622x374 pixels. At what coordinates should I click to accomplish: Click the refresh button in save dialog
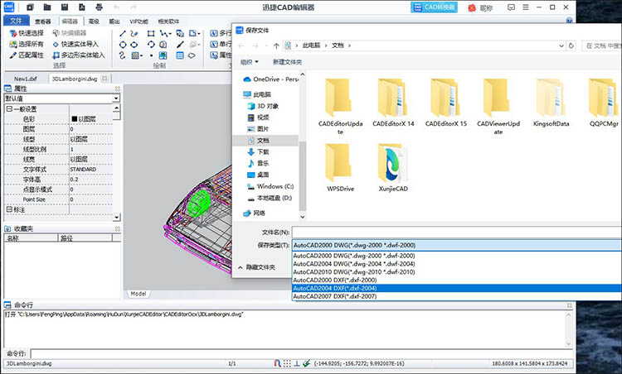click(x=571, y=46)
